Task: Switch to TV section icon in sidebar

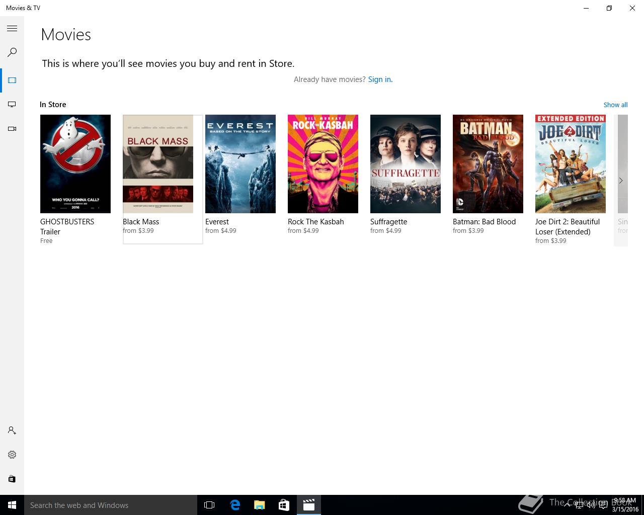Action: (12, 105)
